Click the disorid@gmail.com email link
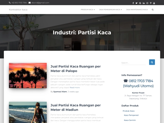 click(40, 3)
